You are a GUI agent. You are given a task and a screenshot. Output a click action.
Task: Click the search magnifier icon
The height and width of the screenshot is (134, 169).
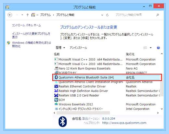tap(158, 15)
